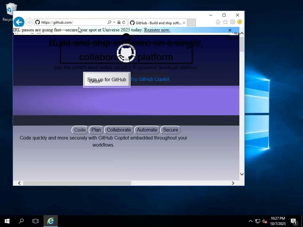
Task: Maximize the Internet Explorer window
Action: pos(224,15)
